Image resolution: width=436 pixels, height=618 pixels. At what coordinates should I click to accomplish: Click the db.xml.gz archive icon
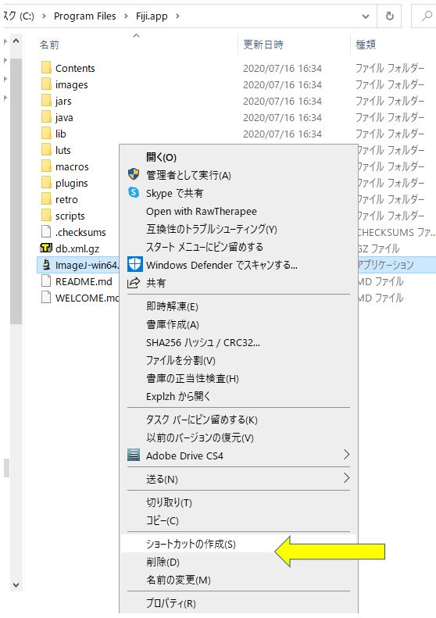[46, 248]
